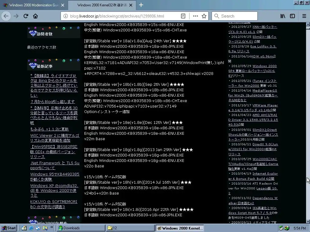Image resolution: width=310 pixels, height=232 pixels.
Task: Open Internet Explorer 6 Bonus Pack link
Action: 253,176
